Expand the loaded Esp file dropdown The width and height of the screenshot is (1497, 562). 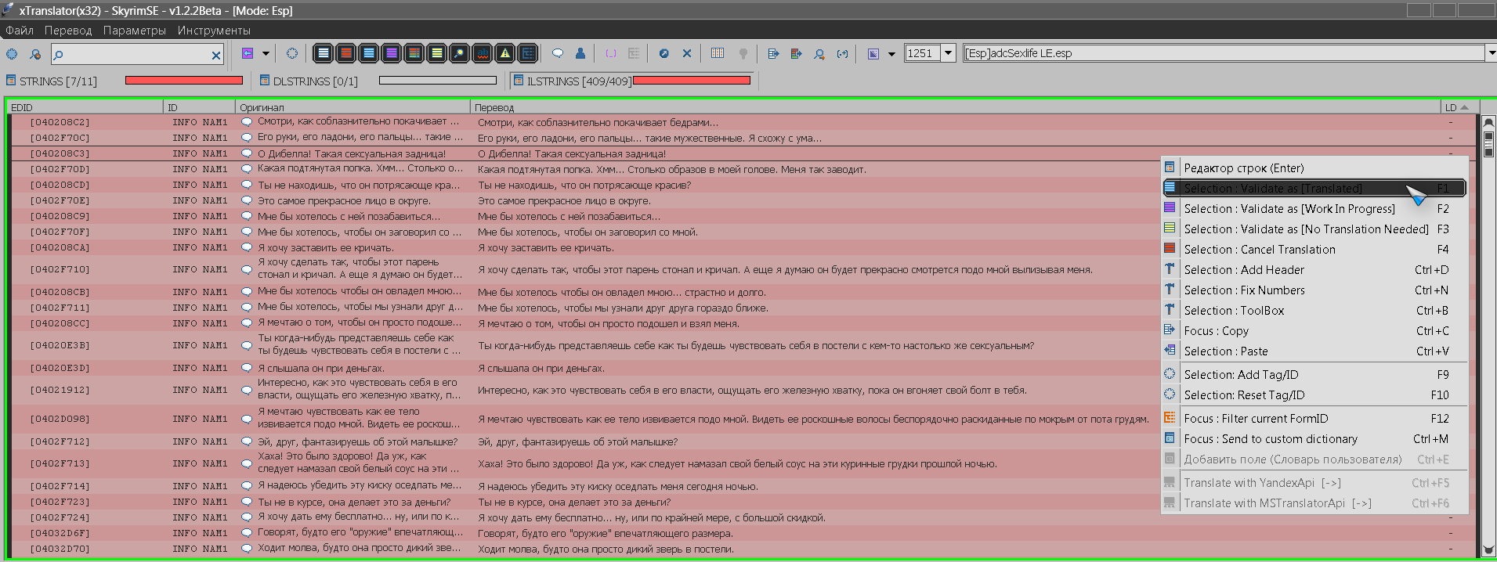(1490, 53)
